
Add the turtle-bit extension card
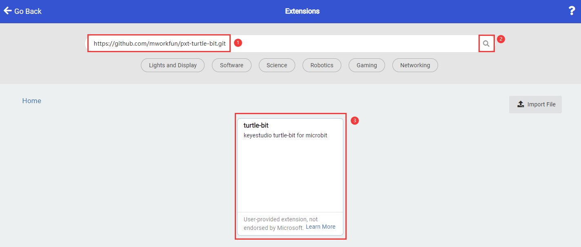coord(290,177)
